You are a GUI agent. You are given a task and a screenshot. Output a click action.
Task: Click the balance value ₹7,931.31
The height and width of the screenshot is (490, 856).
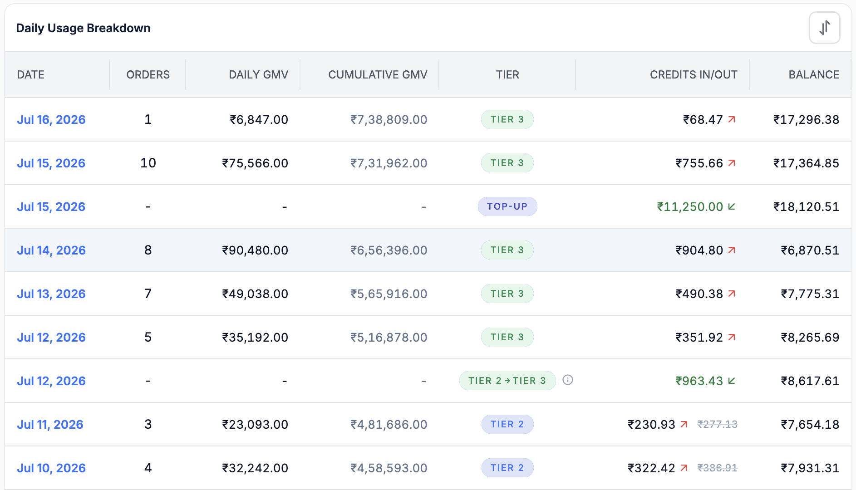coord(810,468)
